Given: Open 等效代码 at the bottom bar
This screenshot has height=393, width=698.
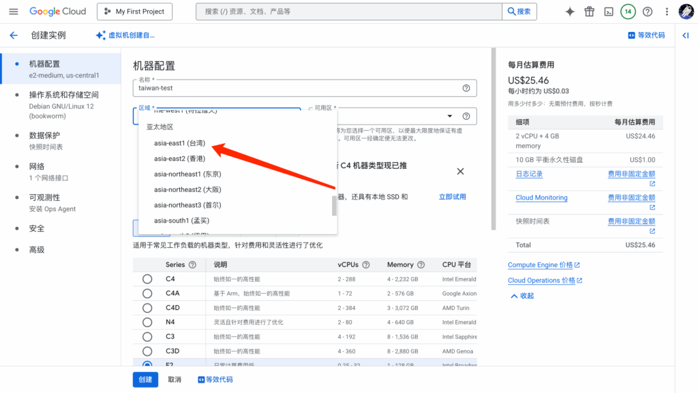Looking at the screenshot, I should tap(215, 379).
